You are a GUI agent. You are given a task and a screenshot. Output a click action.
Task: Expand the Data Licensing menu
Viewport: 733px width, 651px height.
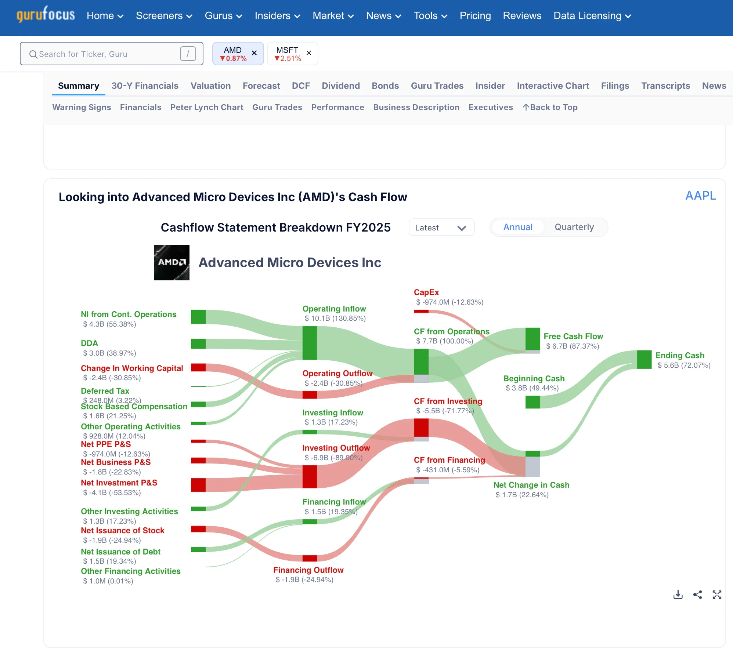[x=592, y=16]
